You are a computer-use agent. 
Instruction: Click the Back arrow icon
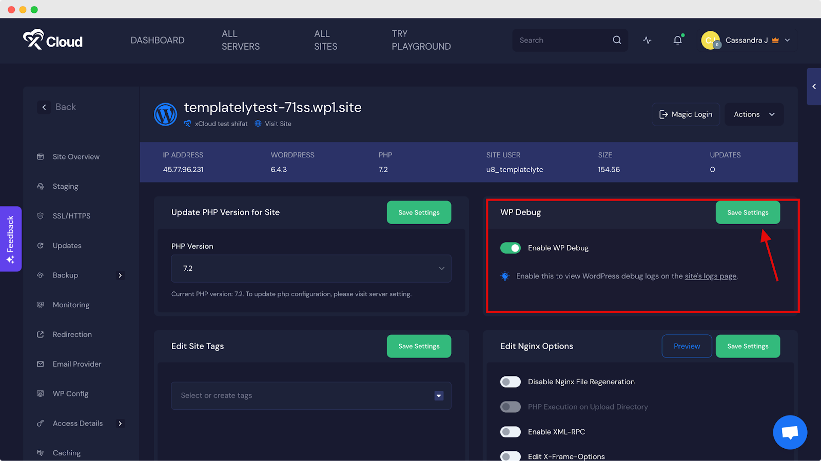click(44, 107)
